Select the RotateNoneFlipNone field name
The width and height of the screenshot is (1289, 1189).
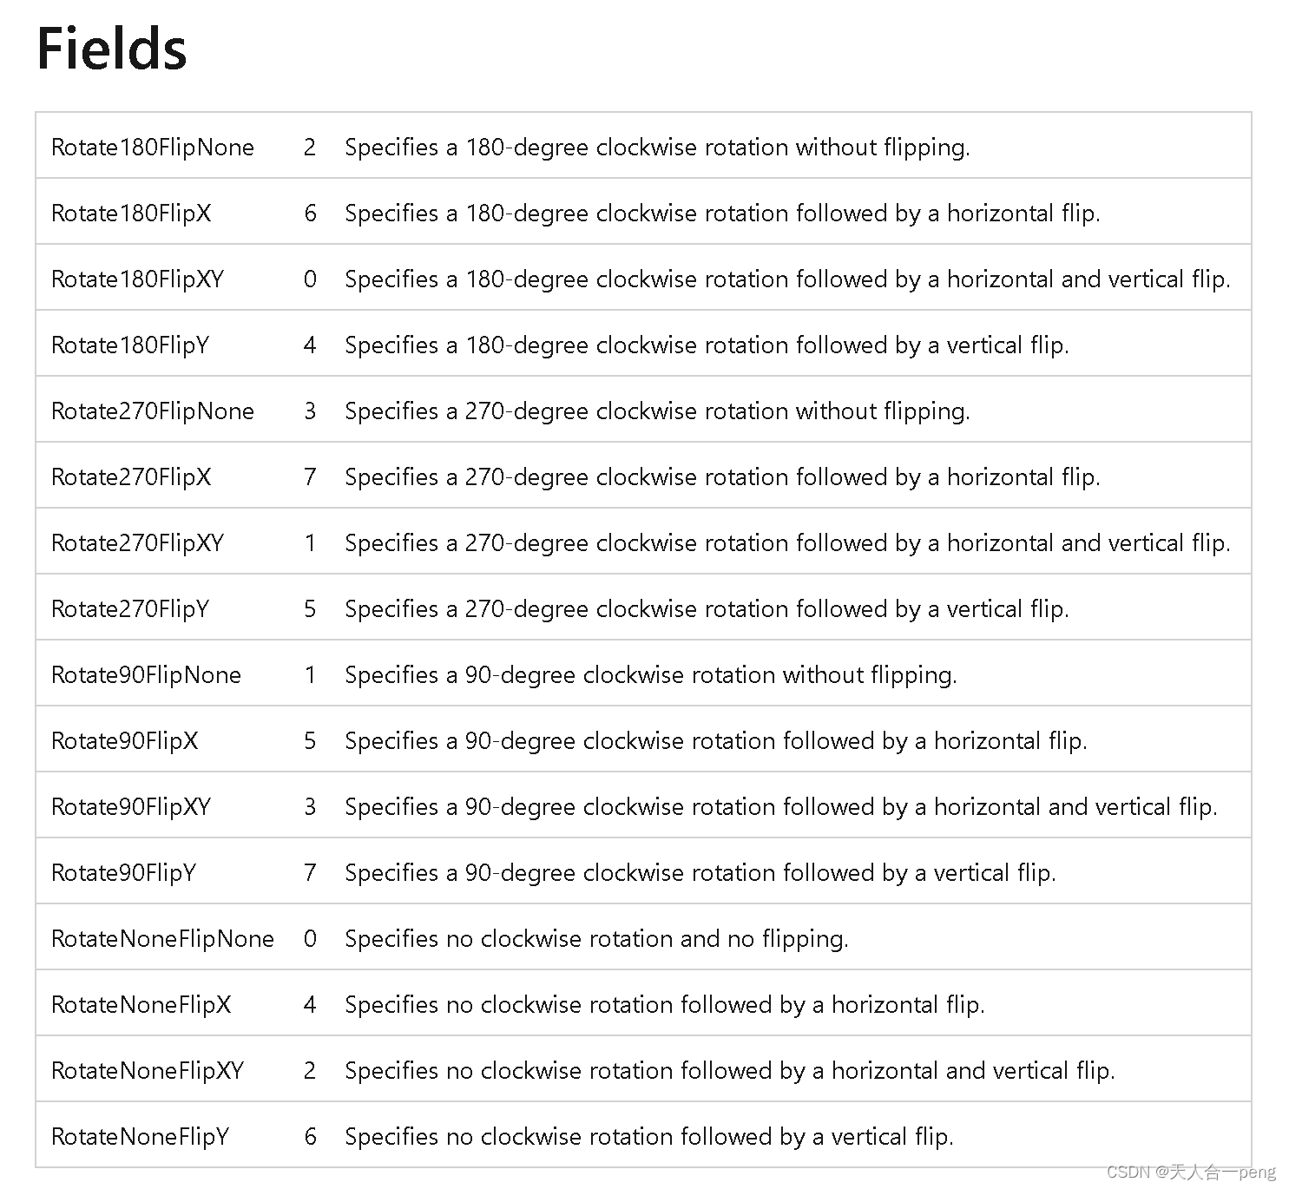(163, 938)
